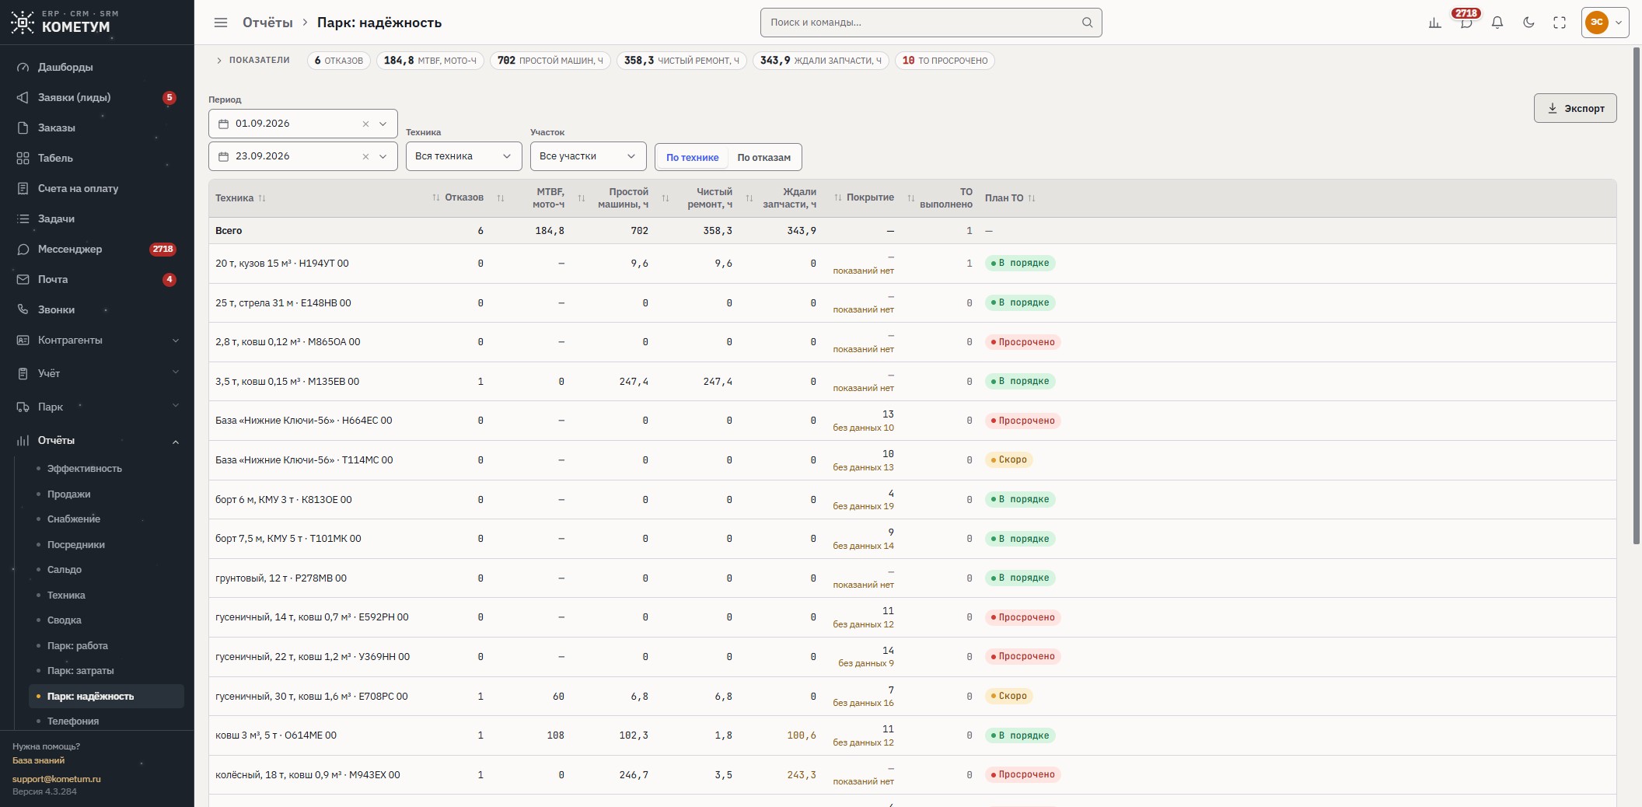This screenshot has width=1642, height=807.
Task: Toggle the hamburger sidebar menu icon
Action: pos(221,23)
